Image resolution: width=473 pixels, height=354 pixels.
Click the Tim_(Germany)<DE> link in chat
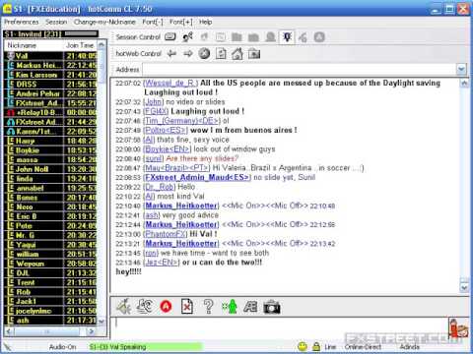pyautogui.click(x=182, y=121)
